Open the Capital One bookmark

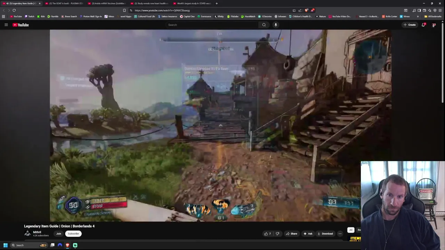click(x=187, y=16)
